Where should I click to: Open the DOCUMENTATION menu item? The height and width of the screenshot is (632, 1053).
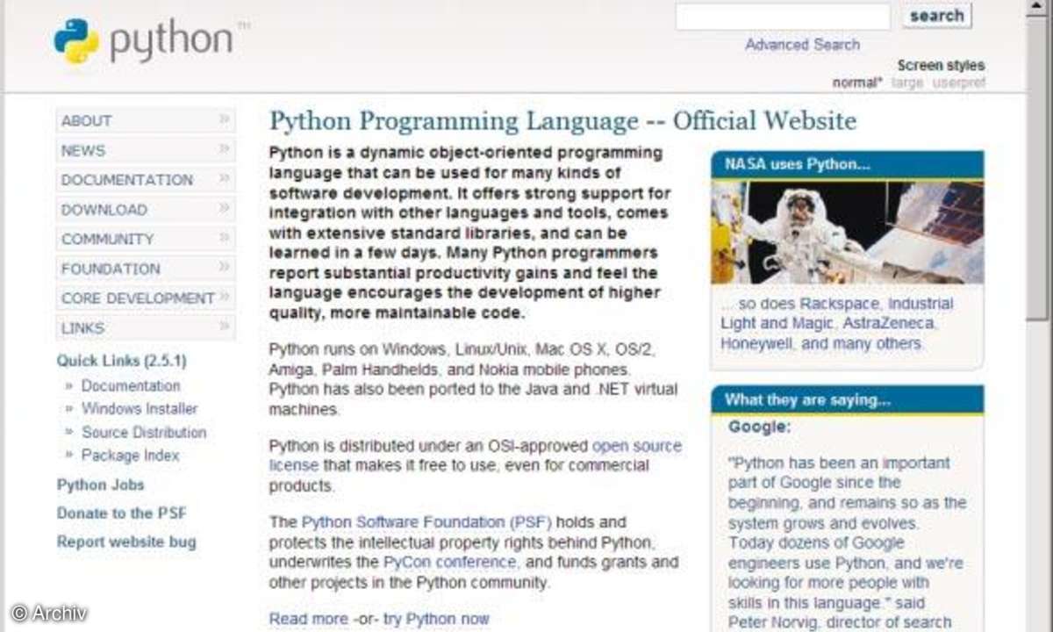[x=146, y=180]
